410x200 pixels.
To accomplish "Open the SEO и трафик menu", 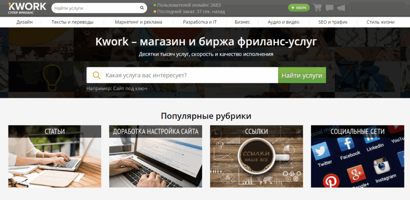I will coord(333,22).
